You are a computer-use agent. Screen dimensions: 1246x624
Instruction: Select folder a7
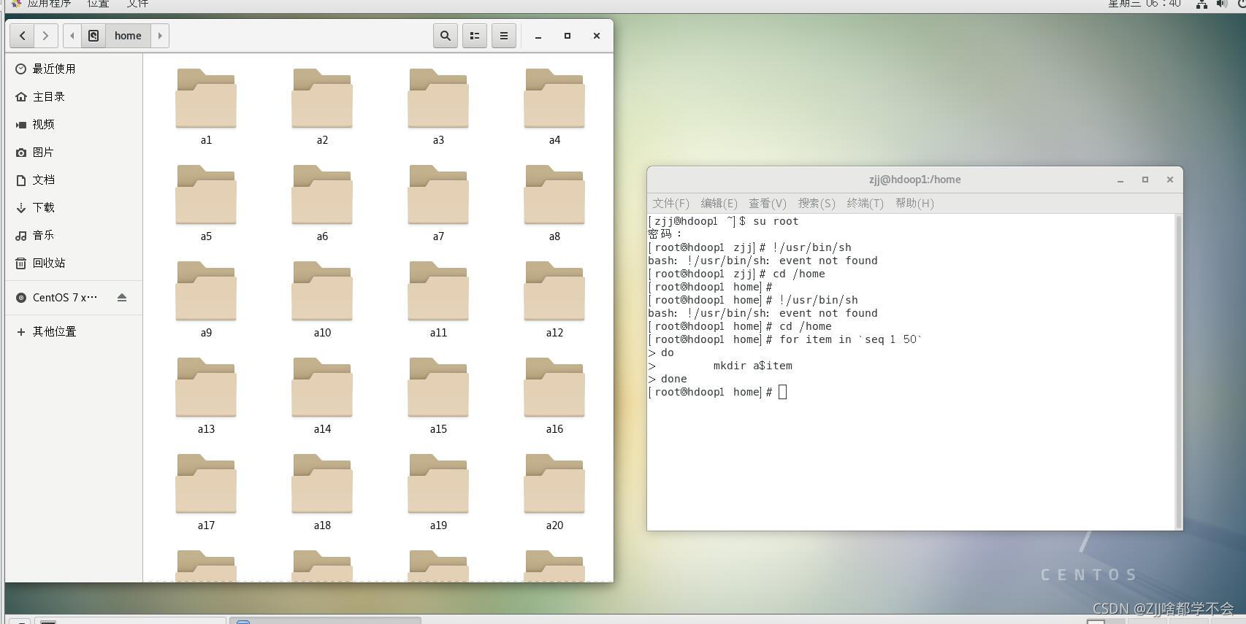(438, 203)
